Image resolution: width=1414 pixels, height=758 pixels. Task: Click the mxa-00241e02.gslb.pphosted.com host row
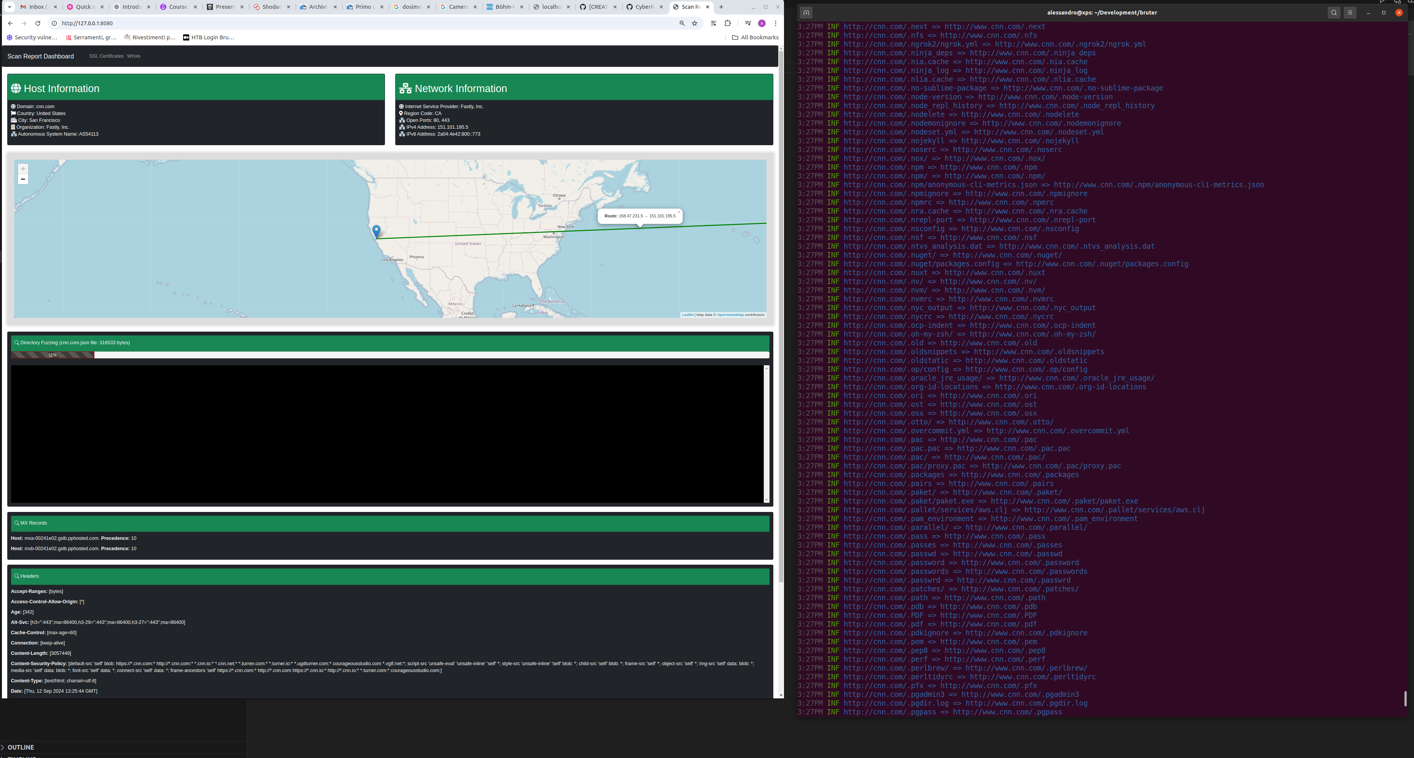pos(73,538)
